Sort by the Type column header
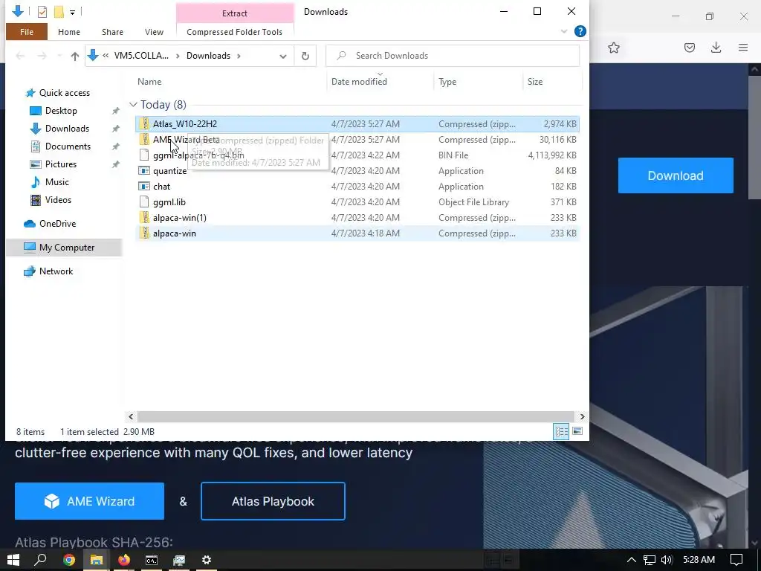The width and height of the screenshot is (761, 571). (x=447, y=82)
